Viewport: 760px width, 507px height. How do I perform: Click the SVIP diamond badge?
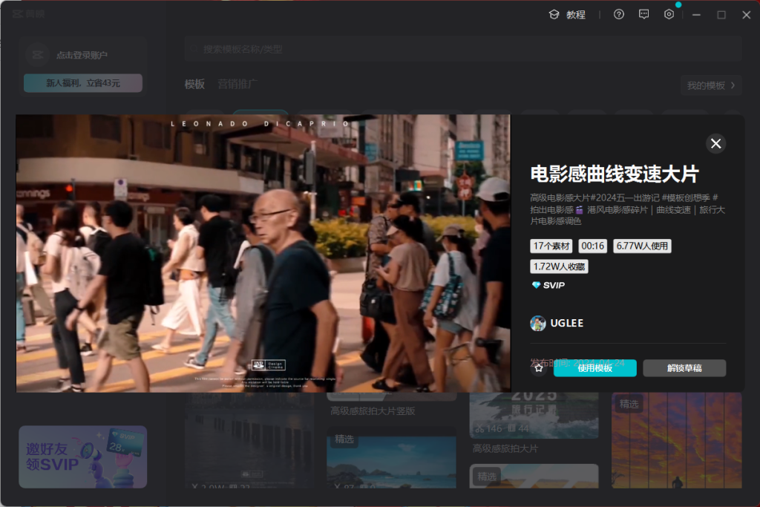coord(546,285)
